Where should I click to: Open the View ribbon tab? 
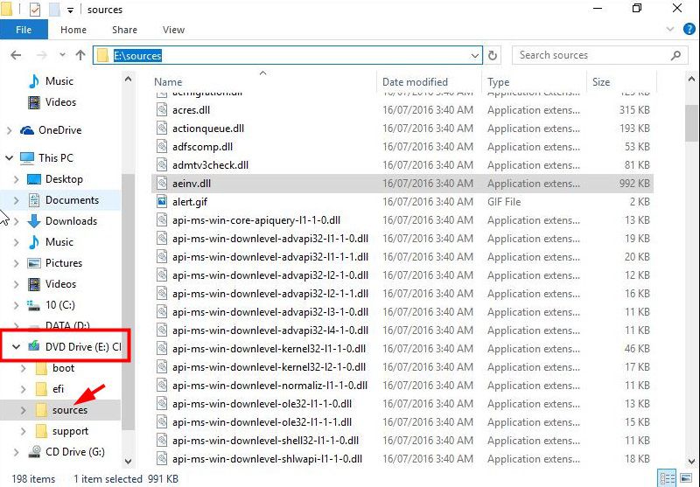tap(173, 30)
